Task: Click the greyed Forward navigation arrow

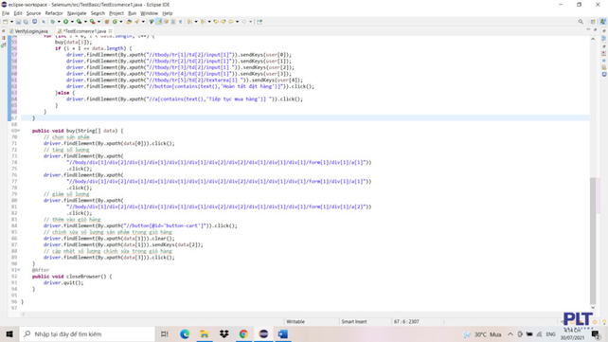Action: [244, 22]
